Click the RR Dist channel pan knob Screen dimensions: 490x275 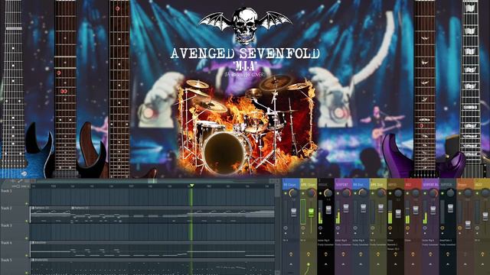pyautogui.click(x=363, y=193)
